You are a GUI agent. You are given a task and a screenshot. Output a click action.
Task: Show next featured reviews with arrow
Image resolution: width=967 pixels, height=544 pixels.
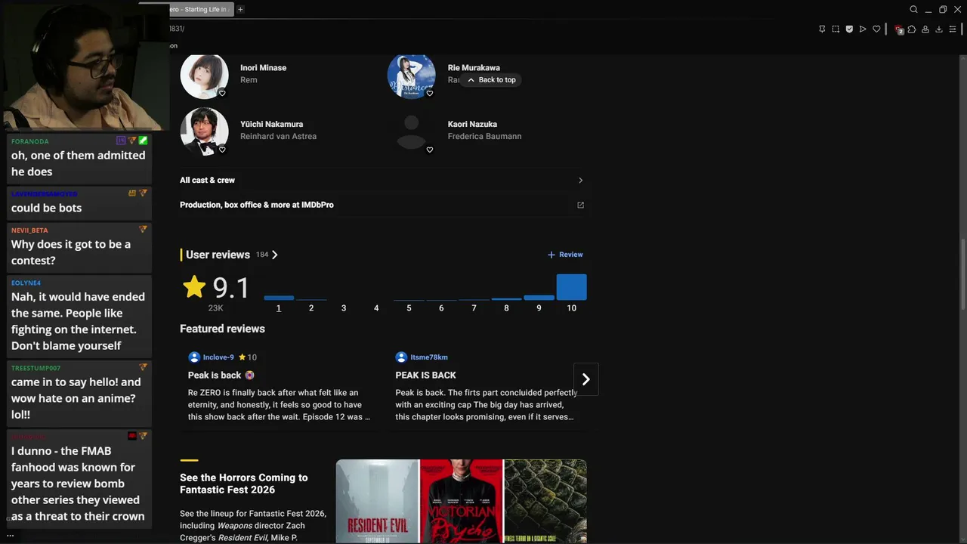[x=586, y=379]
